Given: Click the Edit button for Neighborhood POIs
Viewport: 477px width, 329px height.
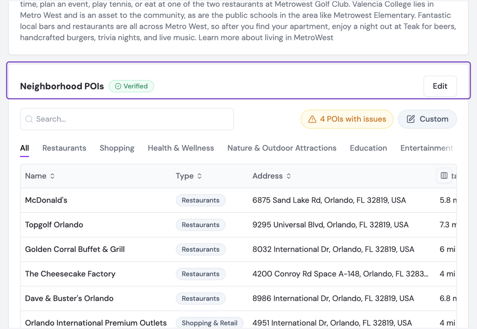Looking at the screenshot, I should pyautogui.click(x=440, y=86).
